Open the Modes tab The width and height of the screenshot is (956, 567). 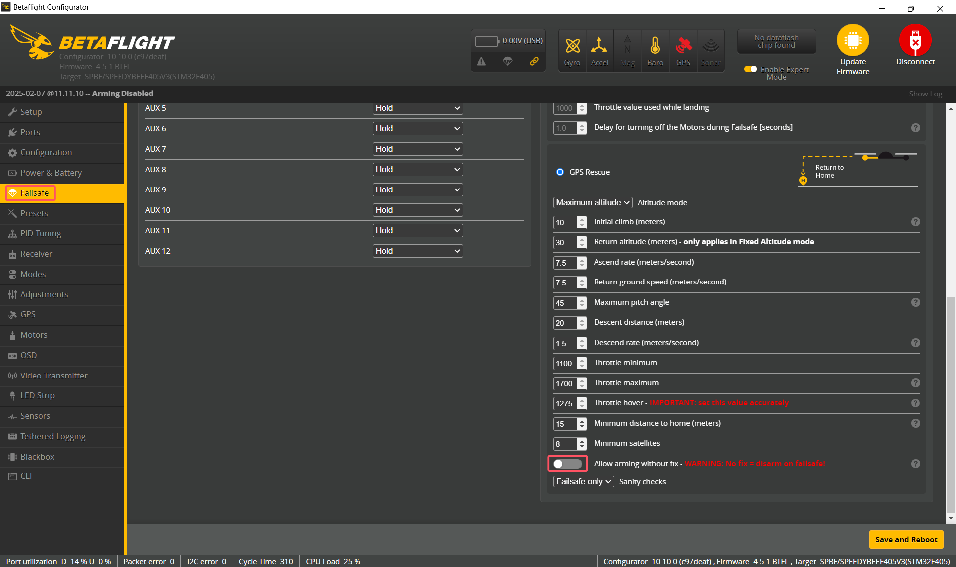coord(62,275)
